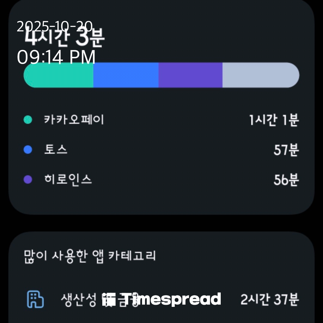The width and height of the screenshot is (323, 323).
Task: Select the light gray segment of usage bar
Action: coord(260,75)
